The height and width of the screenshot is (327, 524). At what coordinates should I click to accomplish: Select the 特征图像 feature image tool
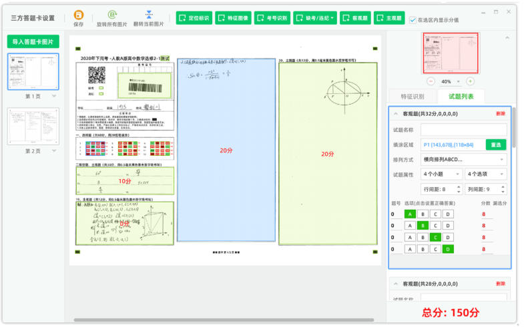(232, 19)
